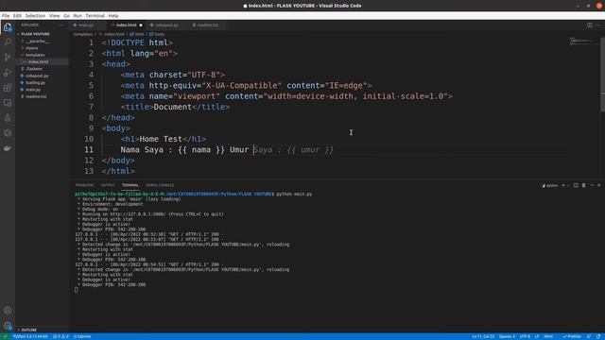This screenshot has height=340, width=605.
Task: Change the UTF-8 file encoding
Action: click(525, 336)
